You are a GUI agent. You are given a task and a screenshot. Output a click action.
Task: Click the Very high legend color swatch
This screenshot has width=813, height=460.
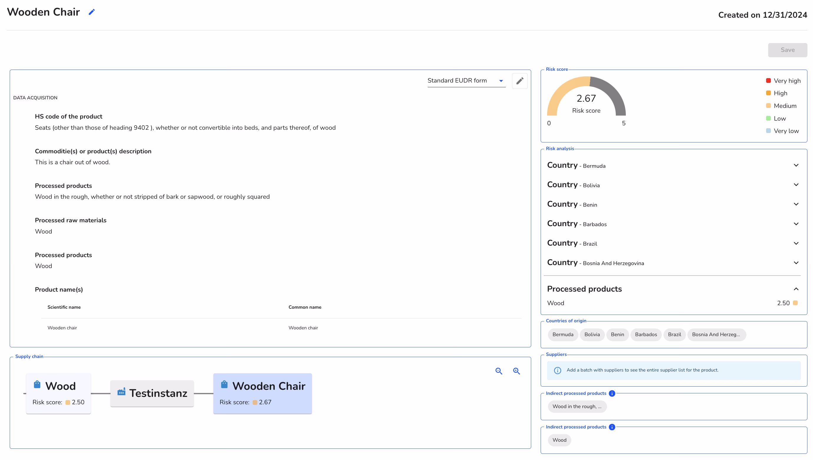point(768,80)
